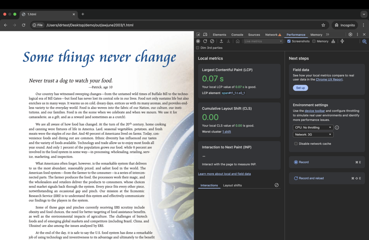Screen dimensions: 369x240
Task: Expand the more DevTools tabs chevron
Action: [327, 35]
